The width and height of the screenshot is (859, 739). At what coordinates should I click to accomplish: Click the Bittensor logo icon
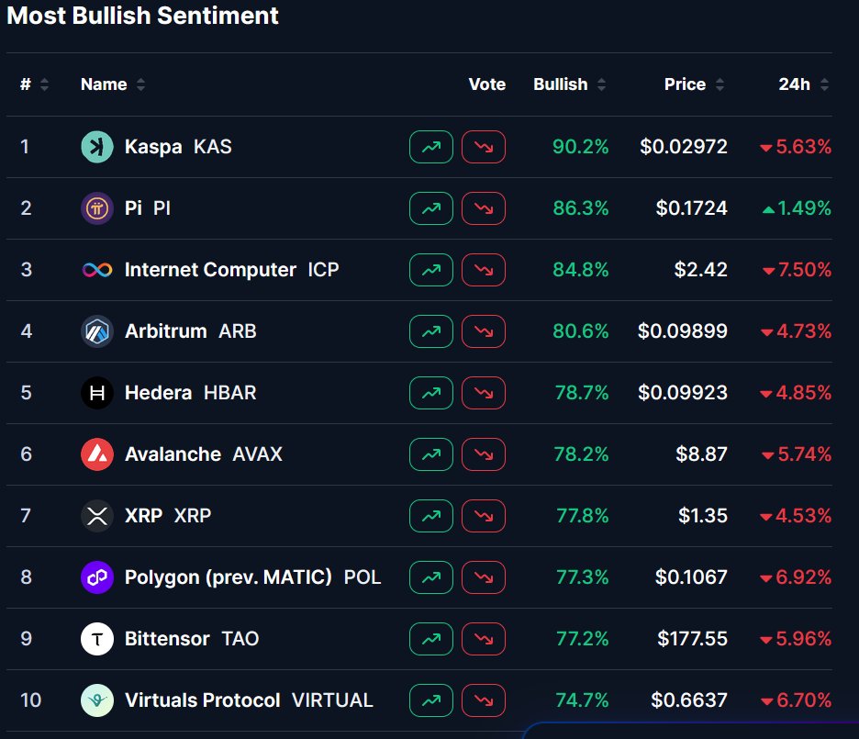coord(97,639)
